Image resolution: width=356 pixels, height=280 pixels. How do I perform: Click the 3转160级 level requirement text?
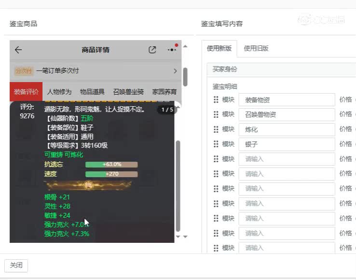click(94, 145)
